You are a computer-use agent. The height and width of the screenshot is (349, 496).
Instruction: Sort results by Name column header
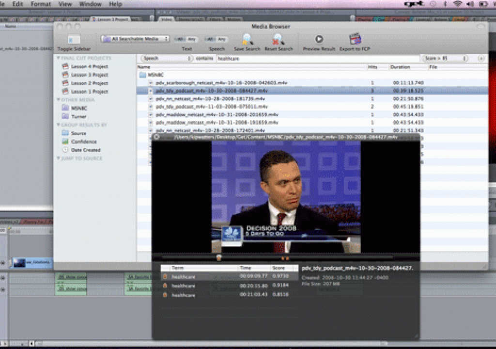pos(252,67)
